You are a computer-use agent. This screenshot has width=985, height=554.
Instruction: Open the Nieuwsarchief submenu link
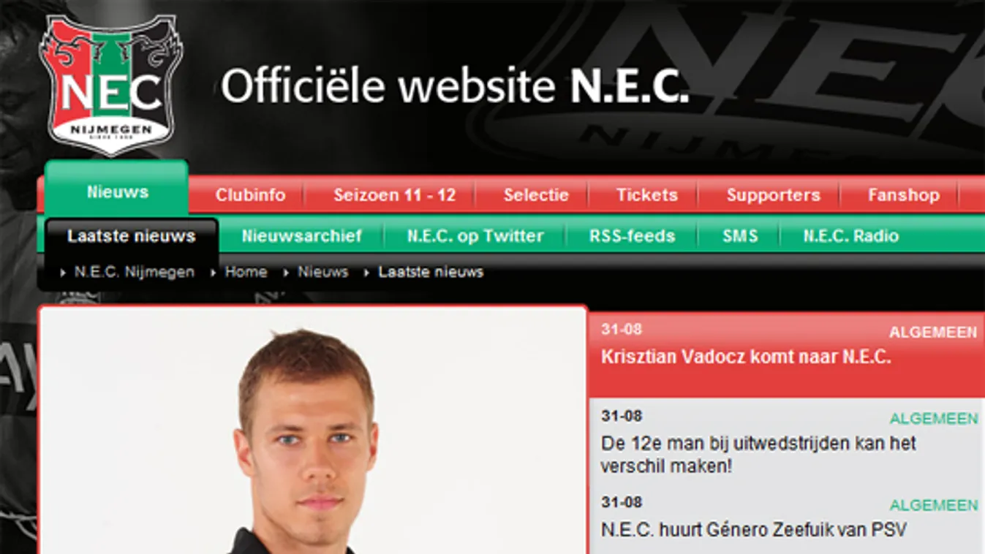click(302, 236)
